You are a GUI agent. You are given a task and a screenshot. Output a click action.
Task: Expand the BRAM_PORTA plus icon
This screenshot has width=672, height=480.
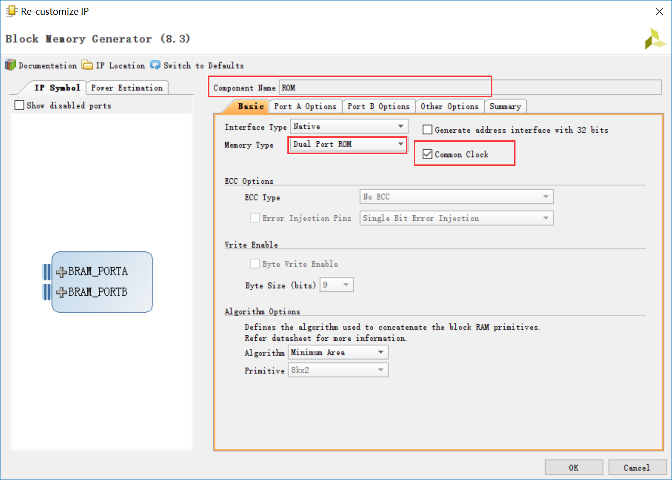61,272
